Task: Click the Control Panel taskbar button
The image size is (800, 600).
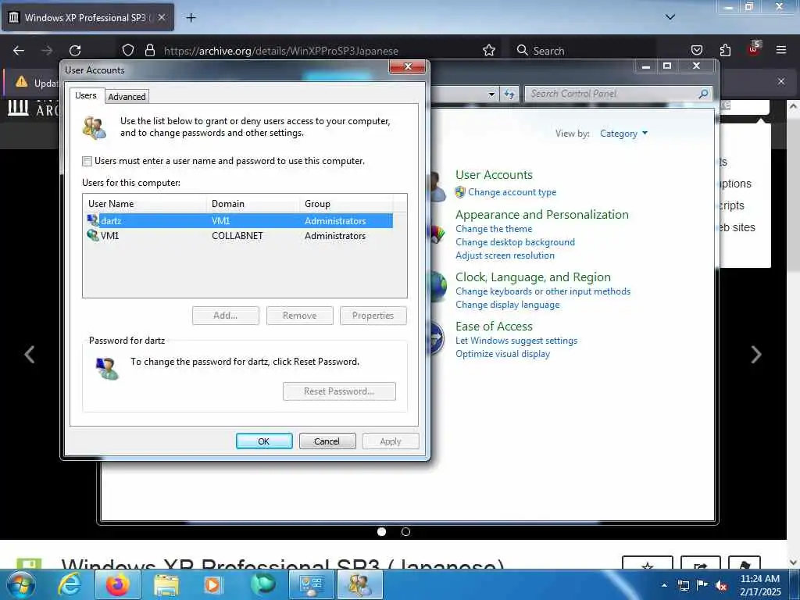Action: (x=311, y=584)
